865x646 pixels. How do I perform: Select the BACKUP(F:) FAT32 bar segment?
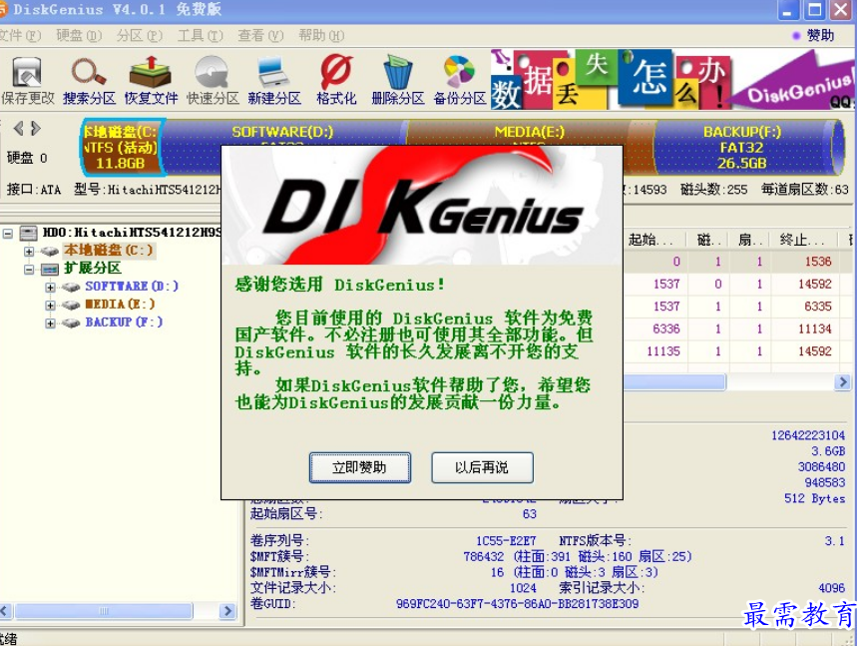click(744, 148)
